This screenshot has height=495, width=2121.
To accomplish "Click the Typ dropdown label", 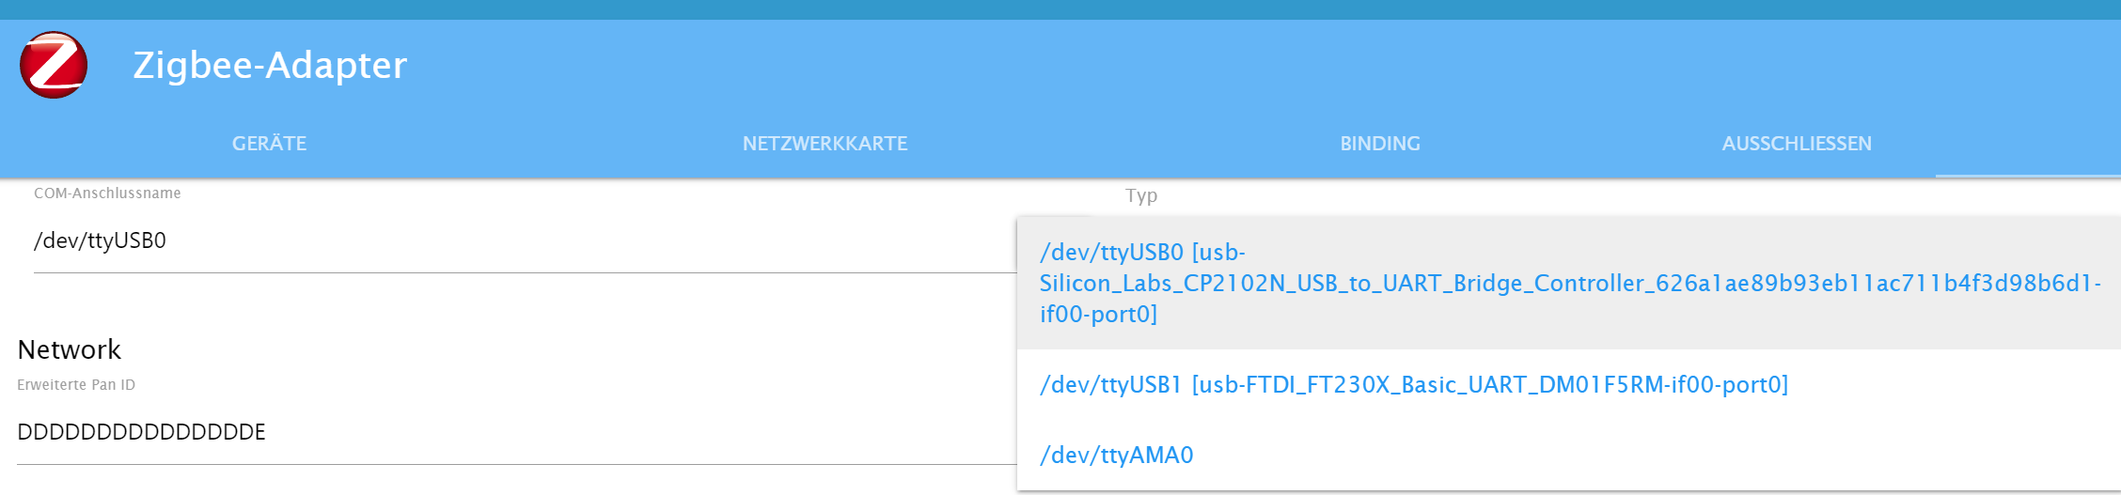I will point(1140,196).
